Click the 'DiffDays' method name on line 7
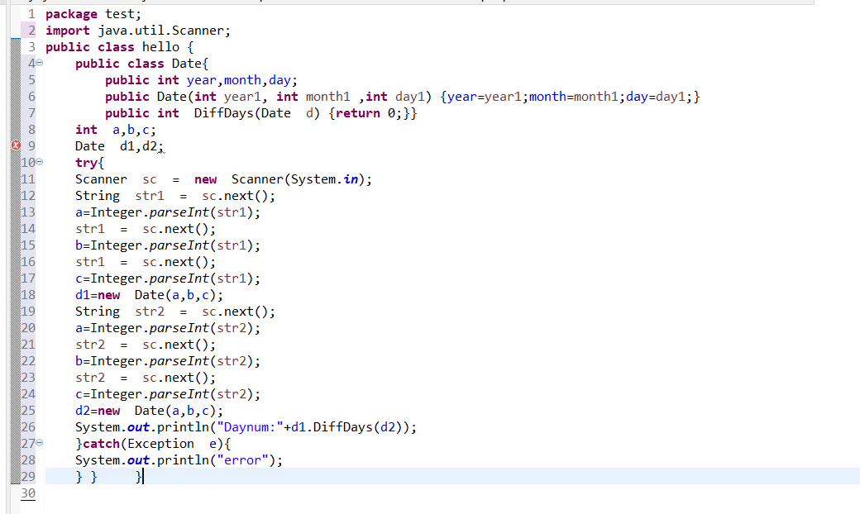 (223, 113)
